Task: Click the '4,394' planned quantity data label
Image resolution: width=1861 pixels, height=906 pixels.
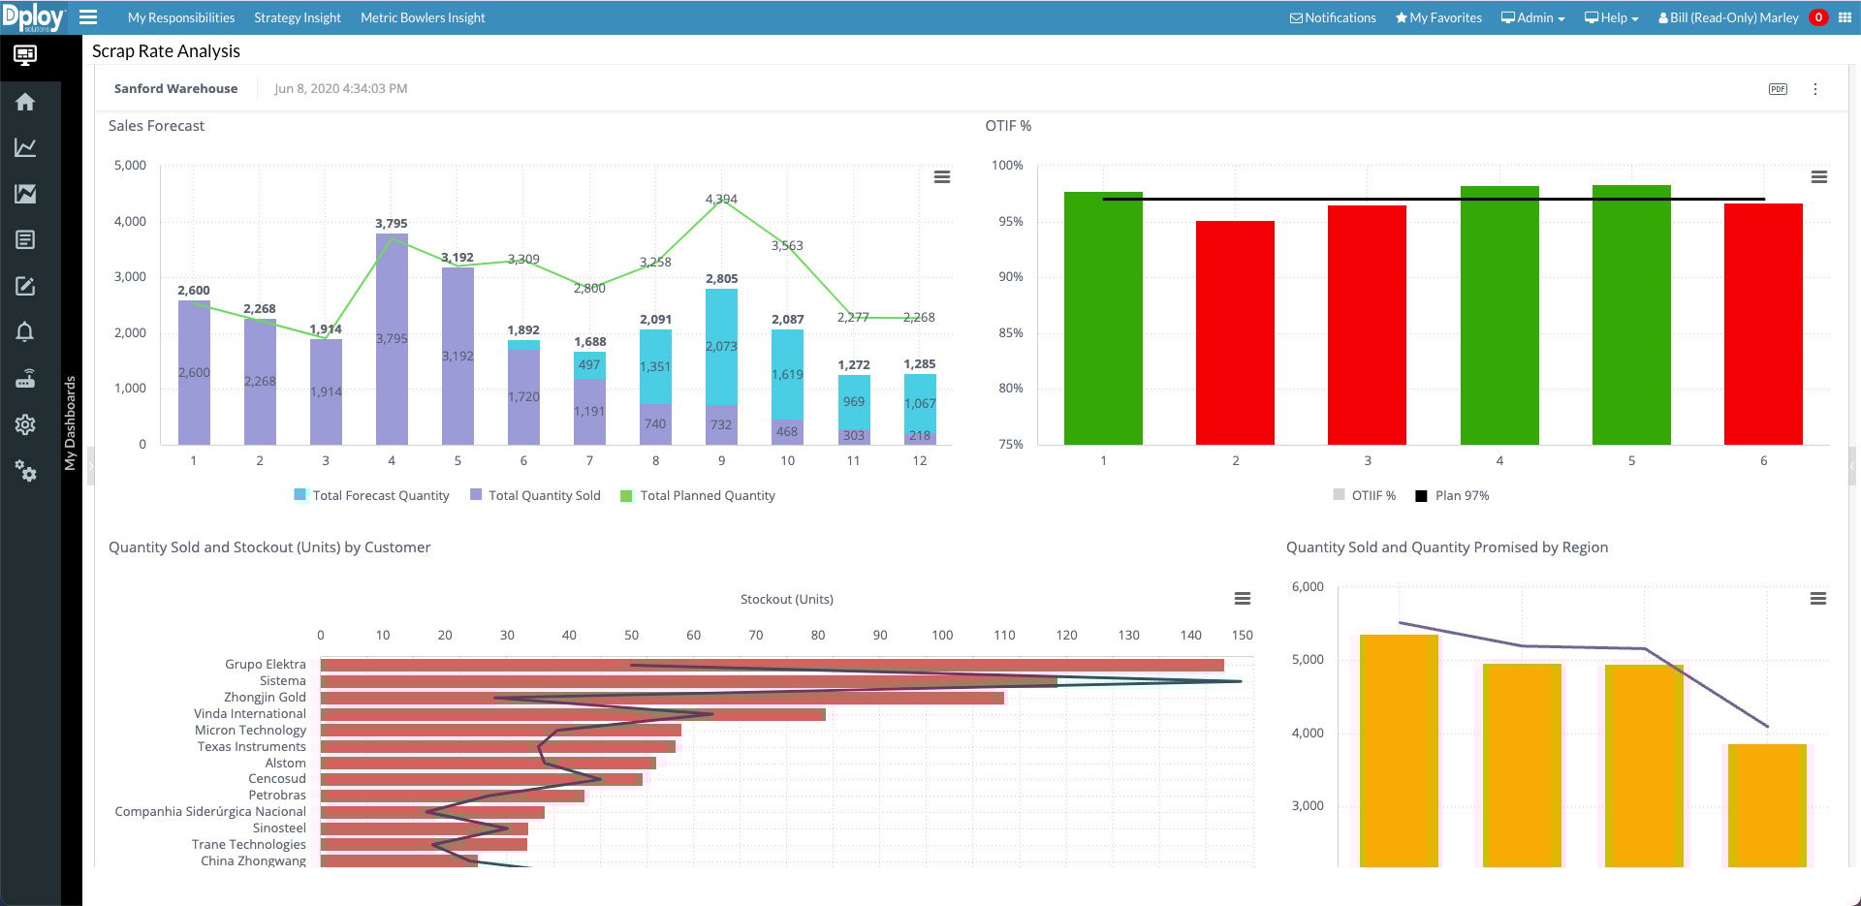Action: [x=721, y=199]
